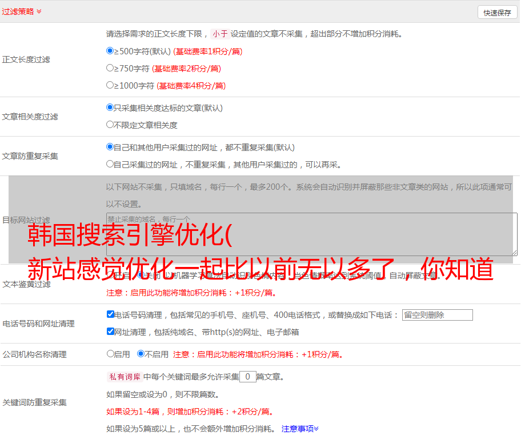Toggle 电话号码清理 checkbox
Image resolution: width=521 pixels, height=439 pixels.
tap(110, 314)
